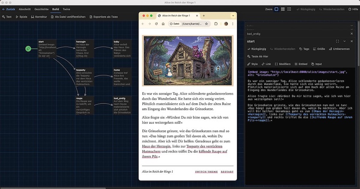360x189 pixels.
Task: Follow the Haus der Herzogin link
Action: (x=156, y=147)
